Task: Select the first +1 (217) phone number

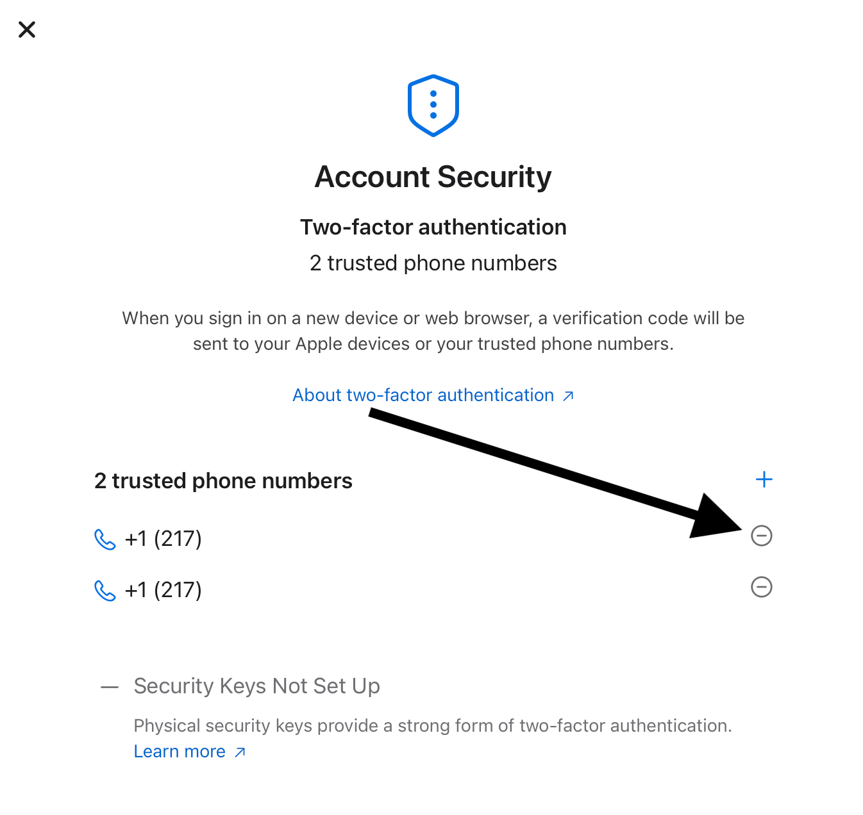Action: [x=163, y=539]
